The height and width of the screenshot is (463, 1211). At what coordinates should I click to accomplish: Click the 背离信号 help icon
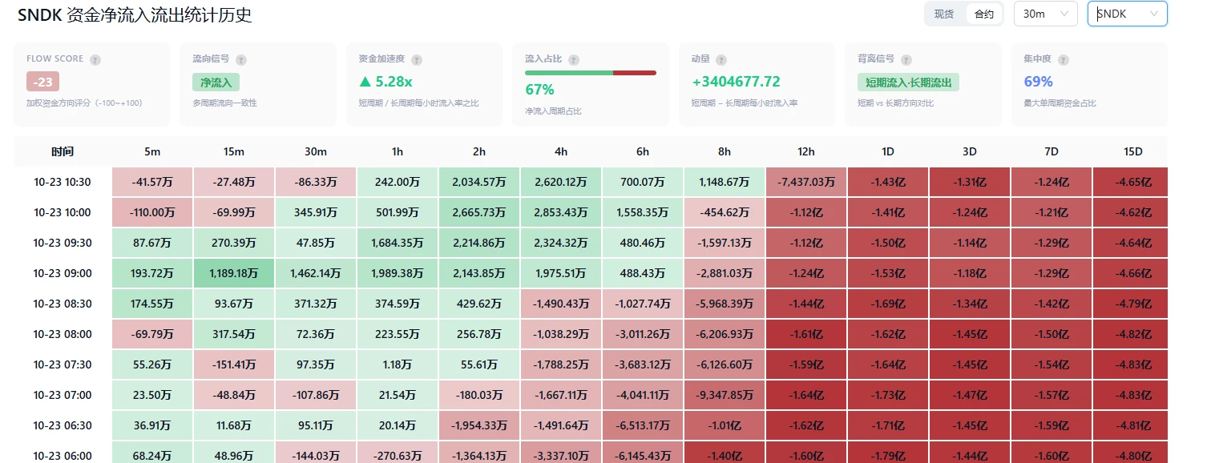coord(906,60)
